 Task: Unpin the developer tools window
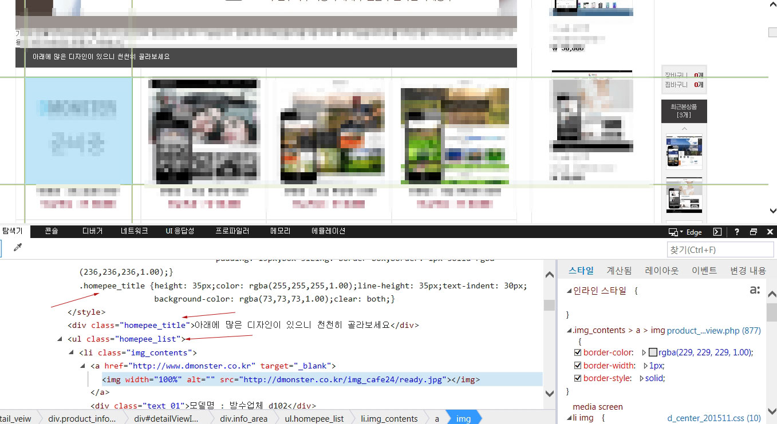pos(754,232)
